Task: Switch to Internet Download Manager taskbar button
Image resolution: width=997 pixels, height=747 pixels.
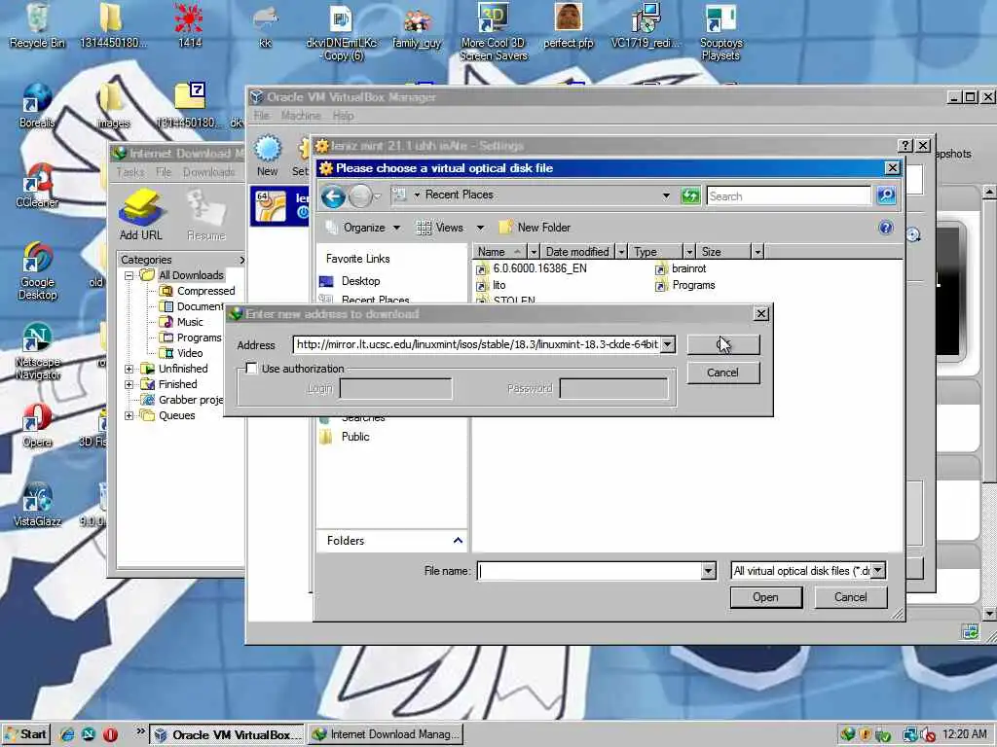Action: click(386, 734)
